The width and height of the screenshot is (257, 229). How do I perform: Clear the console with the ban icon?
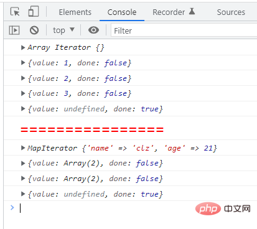pyautogui.click(x=34, y=30)
